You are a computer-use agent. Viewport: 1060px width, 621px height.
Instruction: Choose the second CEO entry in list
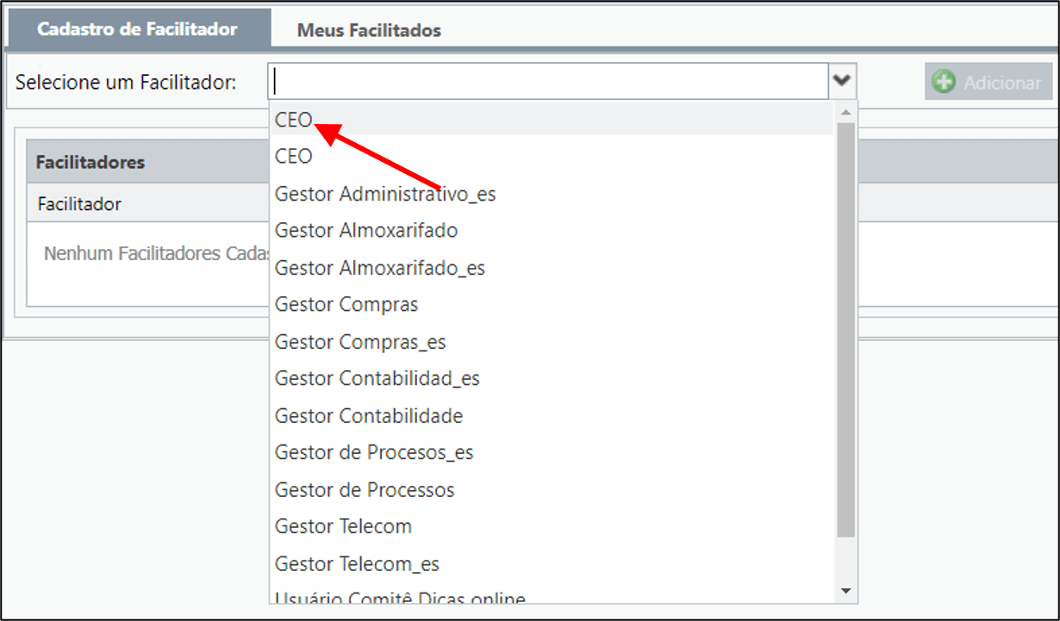(552, 157)
